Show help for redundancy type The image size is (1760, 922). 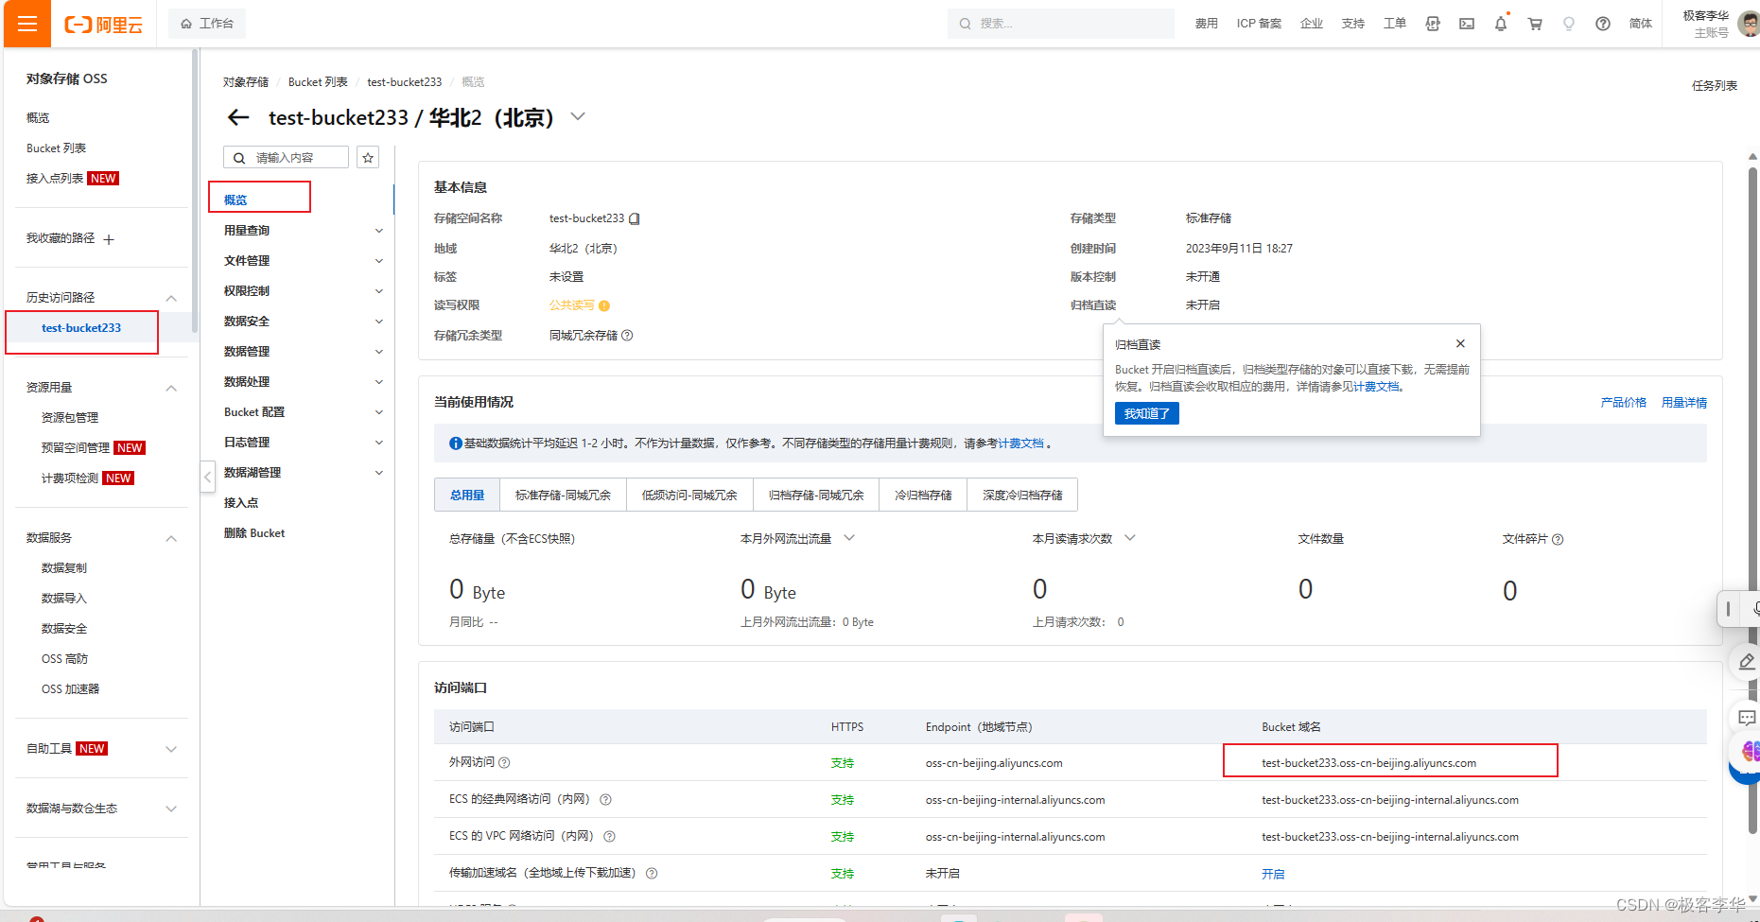[627, 336]
